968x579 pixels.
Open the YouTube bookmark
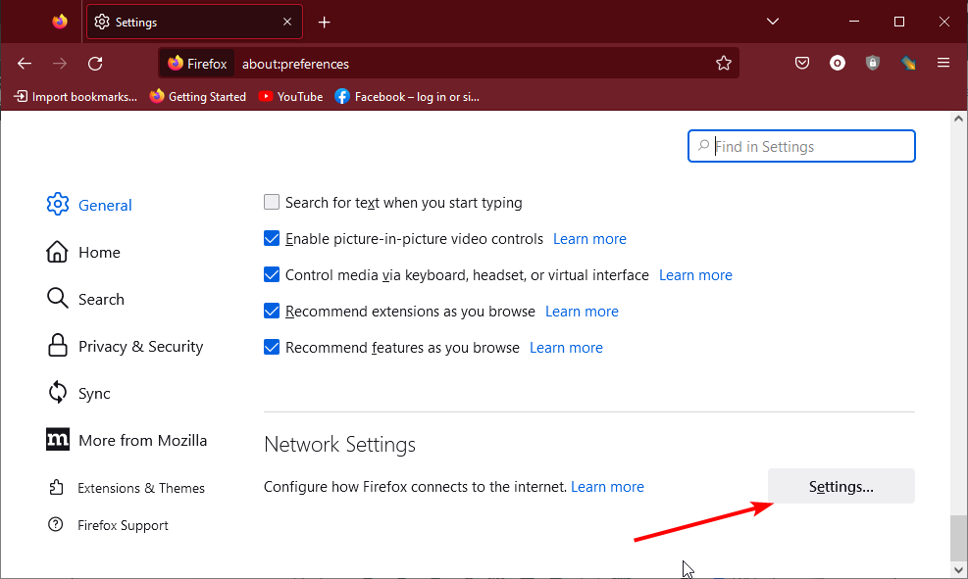(290, 97)
